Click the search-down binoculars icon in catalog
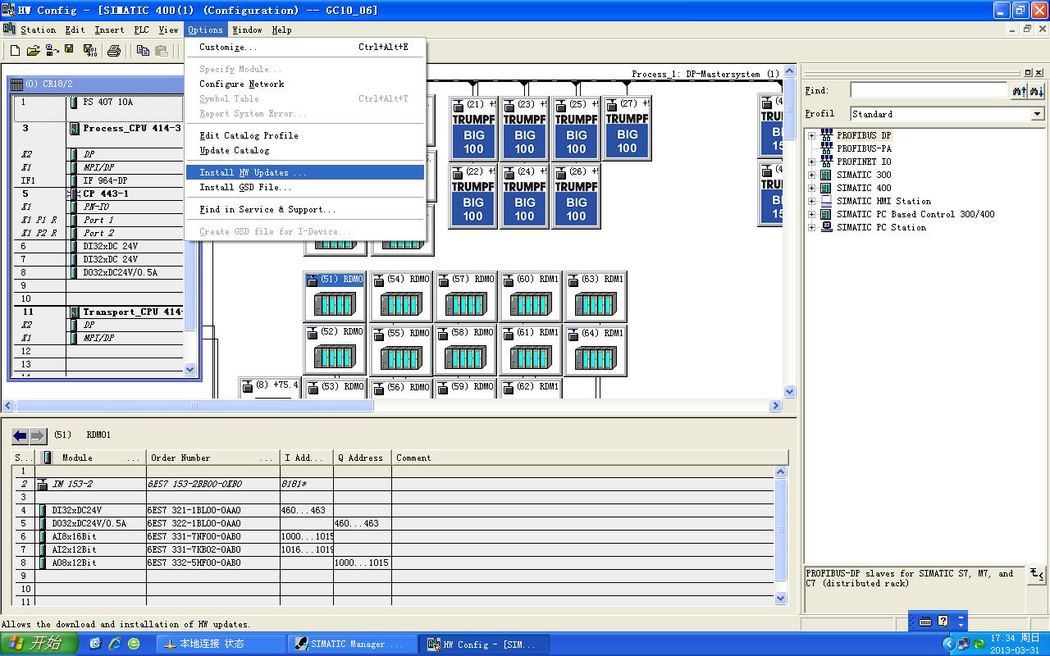Viewport: 1050px width, 656px height. point(1037,91)
